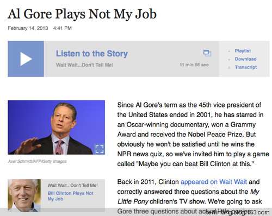The width and height of the screenshot is (272, 216).
Task: Play the Listen to the Story audio
Action: coord(26,59)
